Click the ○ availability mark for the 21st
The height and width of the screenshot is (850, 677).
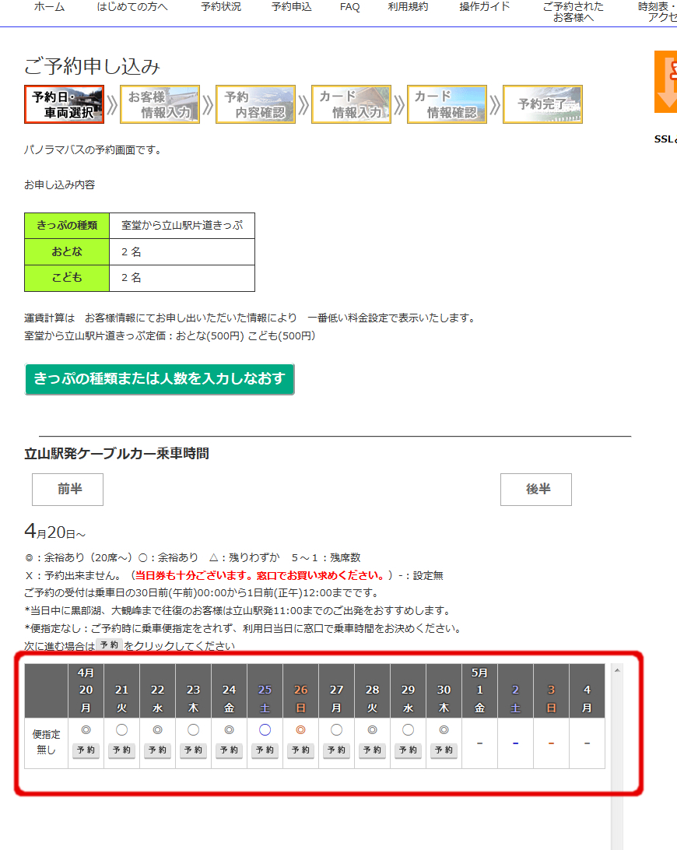click(122, 730)
